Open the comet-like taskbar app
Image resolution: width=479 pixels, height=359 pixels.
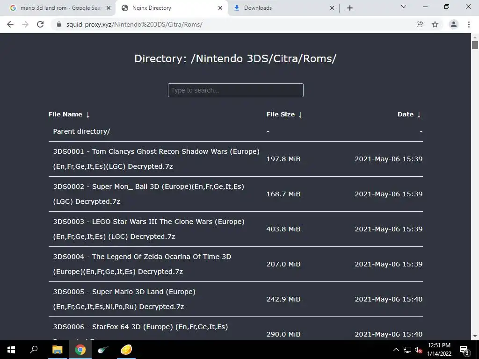103,350
